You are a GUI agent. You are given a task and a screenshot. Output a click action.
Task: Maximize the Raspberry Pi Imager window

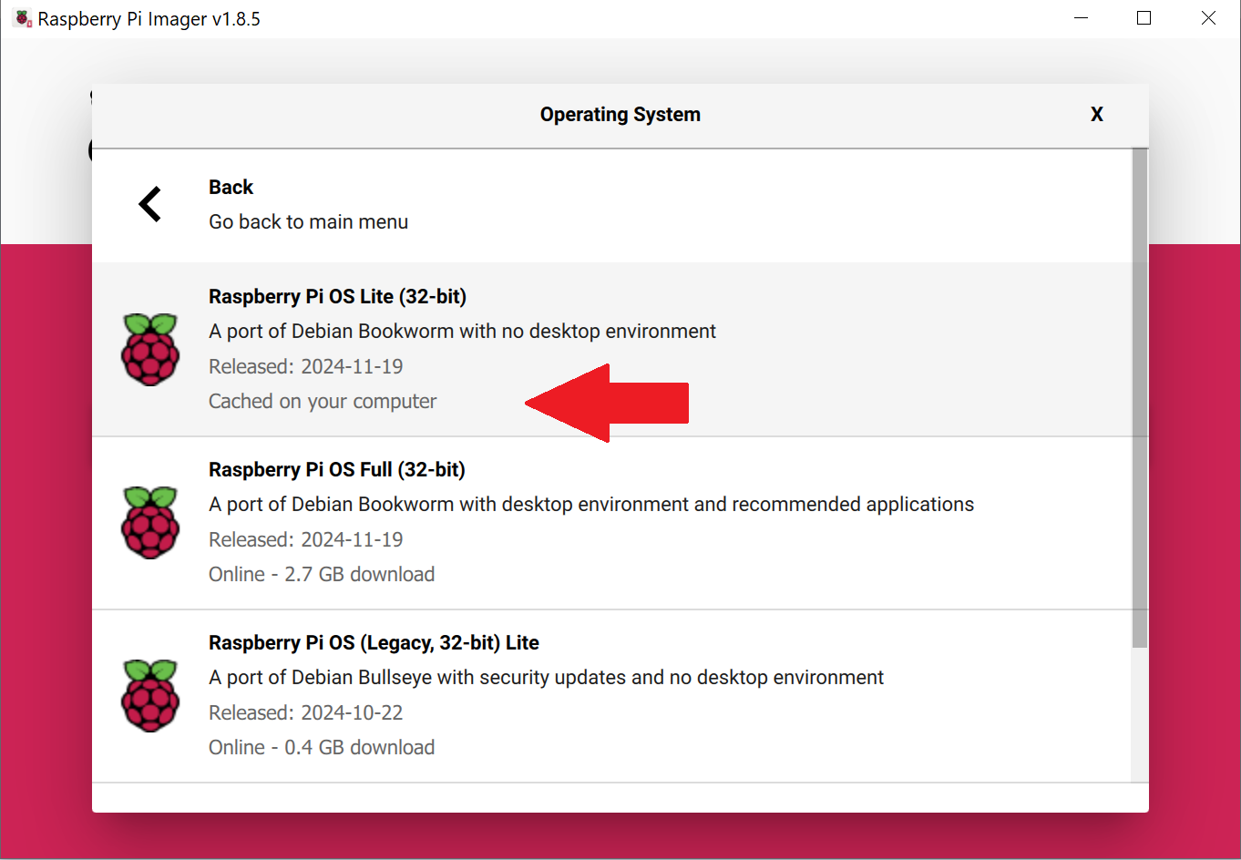click(x=1144, y=18)
